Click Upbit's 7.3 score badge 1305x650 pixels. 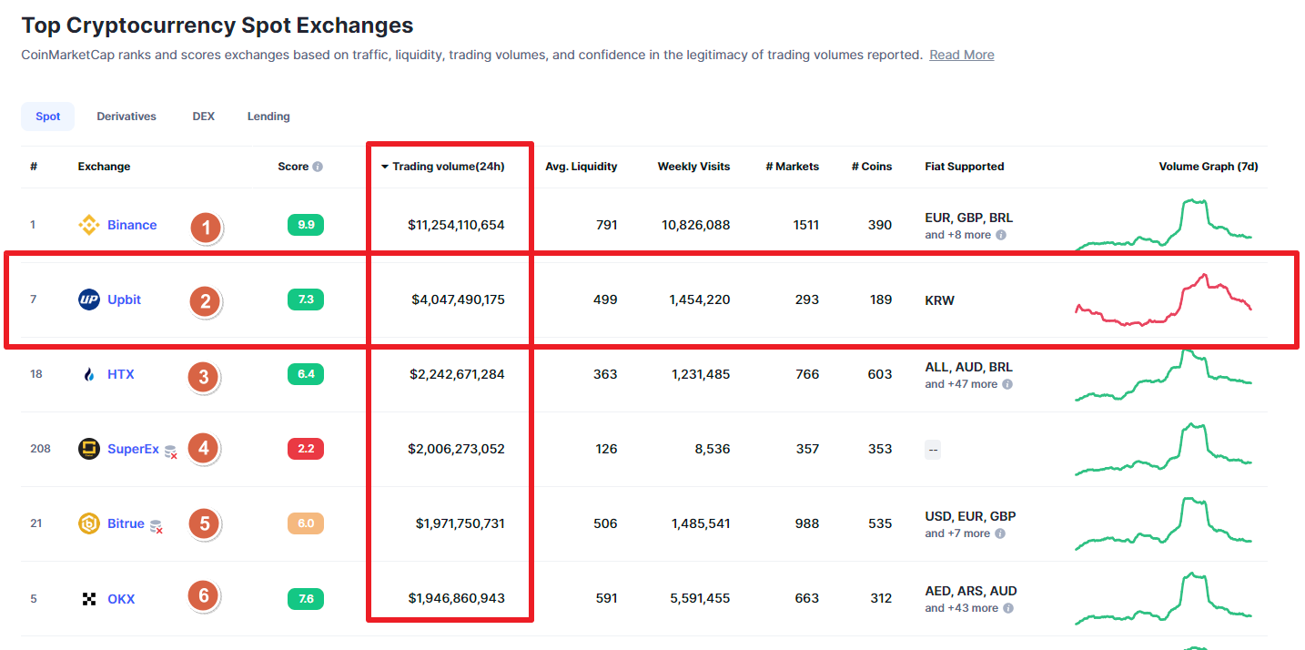(x=306, y=300)
